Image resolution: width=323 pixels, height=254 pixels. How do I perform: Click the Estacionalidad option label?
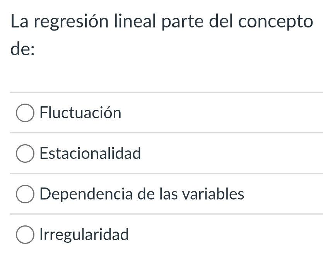pos(90,153)
